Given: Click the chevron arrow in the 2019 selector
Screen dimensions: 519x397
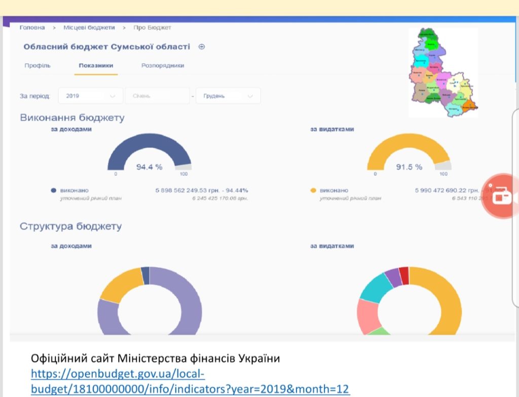Looking at the screenshot, I should click(113, 96).
